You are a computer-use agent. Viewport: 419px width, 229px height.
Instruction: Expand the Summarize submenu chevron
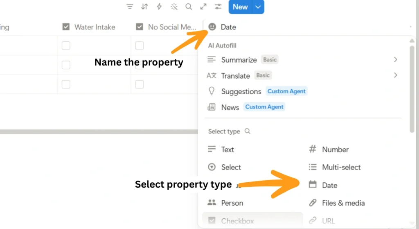pos(396,60)
